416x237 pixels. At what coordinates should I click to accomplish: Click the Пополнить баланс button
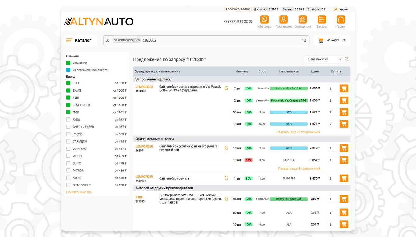click(x=238, y=9)
